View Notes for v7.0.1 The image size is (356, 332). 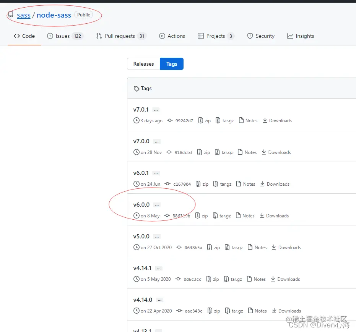point(249,121)
